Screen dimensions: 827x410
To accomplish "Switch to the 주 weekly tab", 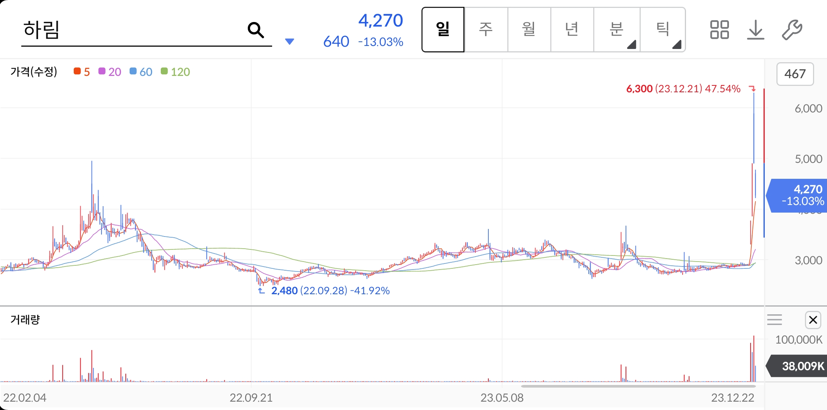I will (486, 30).
